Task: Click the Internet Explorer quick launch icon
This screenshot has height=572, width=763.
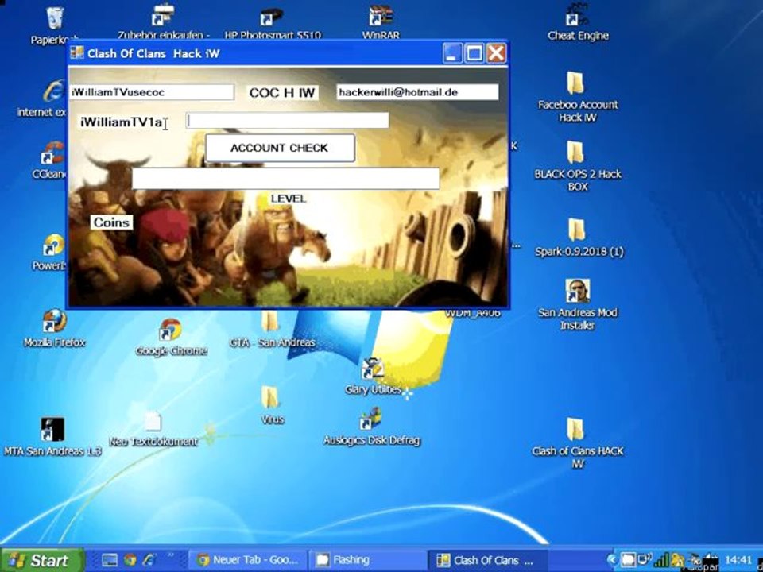Action: (149, 560)
